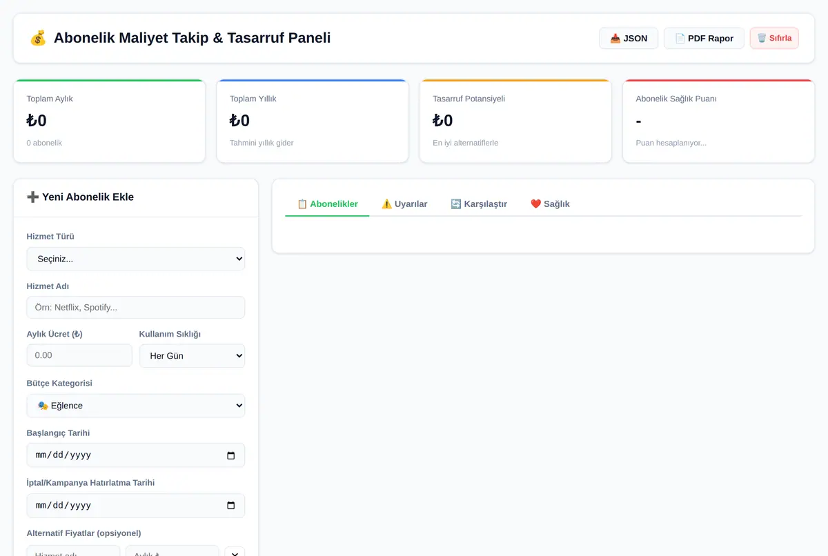Expand the Bütçe Kategorisi 'Eğlence' dropdown

click(136, 406)
